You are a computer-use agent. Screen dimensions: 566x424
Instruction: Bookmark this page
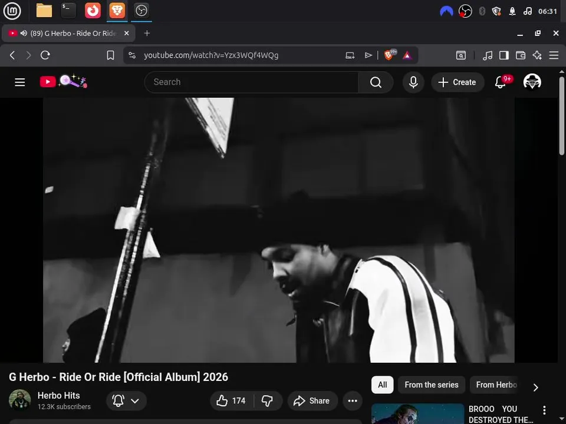110,55
